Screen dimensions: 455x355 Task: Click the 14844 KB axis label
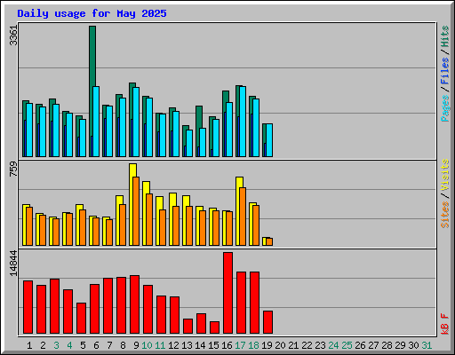[13, 264]
